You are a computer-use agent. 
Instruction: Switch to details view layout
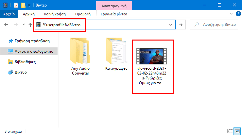[x=230, y=131]
